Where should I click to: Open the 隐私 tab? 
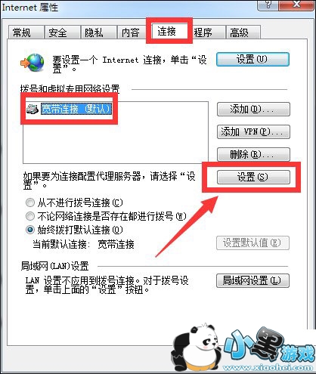[x=94, y=32]
